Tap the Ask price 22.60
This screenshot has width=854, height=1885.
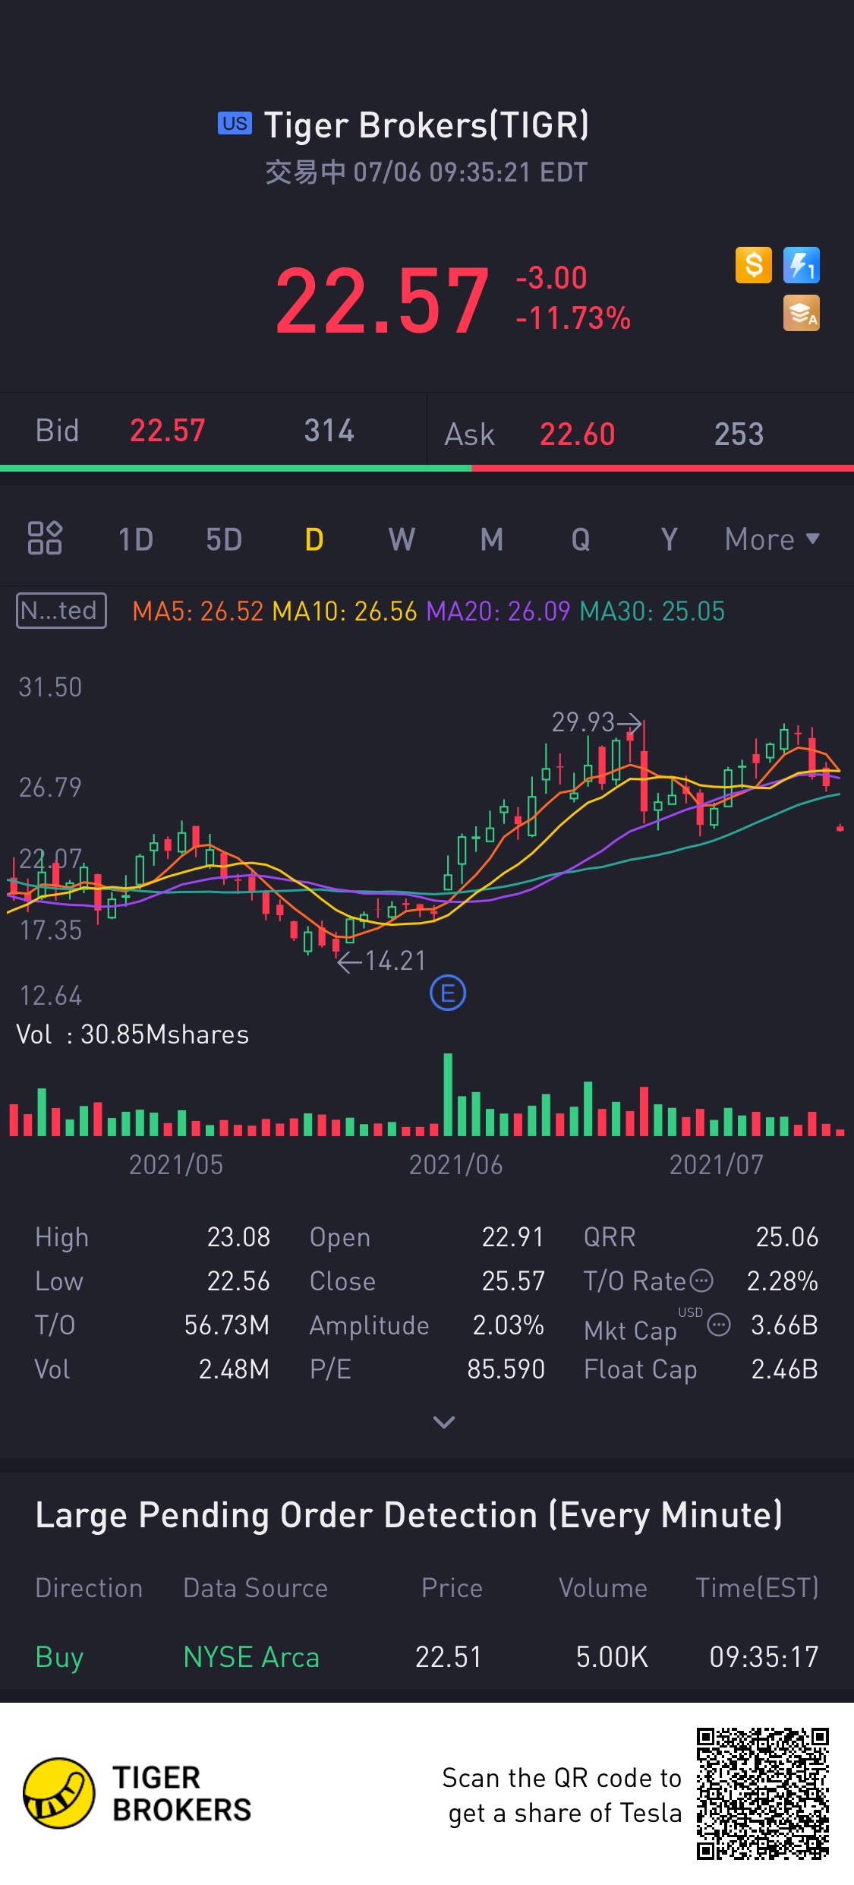pos(577,434)
